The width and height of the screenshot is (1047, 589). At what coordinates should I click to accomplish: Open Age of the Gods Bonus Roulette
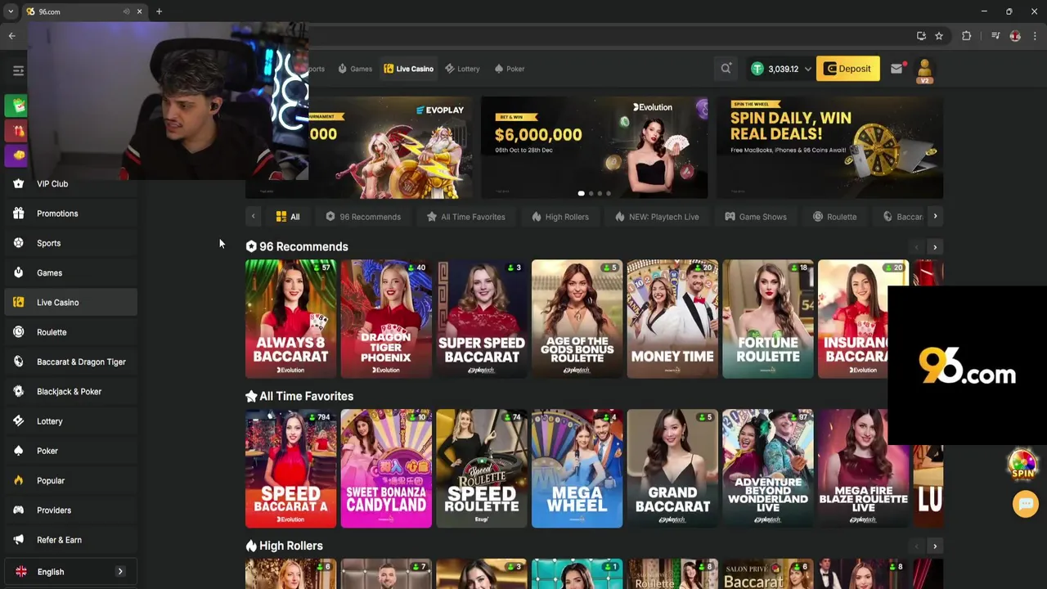click(x=577, y=319)
